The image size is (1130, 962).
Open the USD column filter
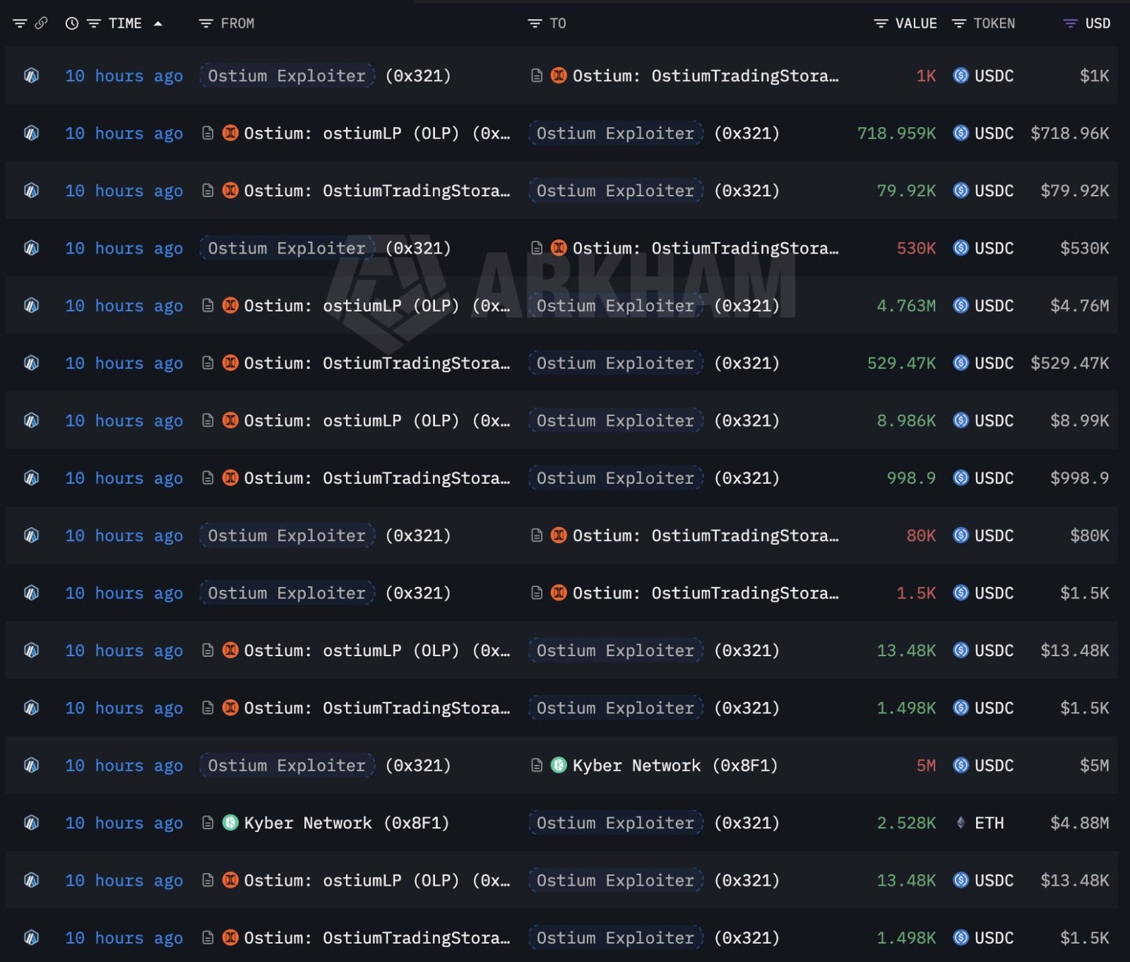pos(1070,23)
